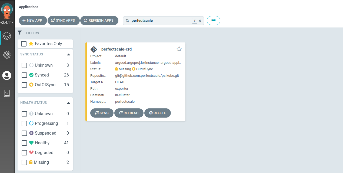Collapse the HEALTH STATUS filter section
This screenshot has width=343, height=173.
[68, 102]
